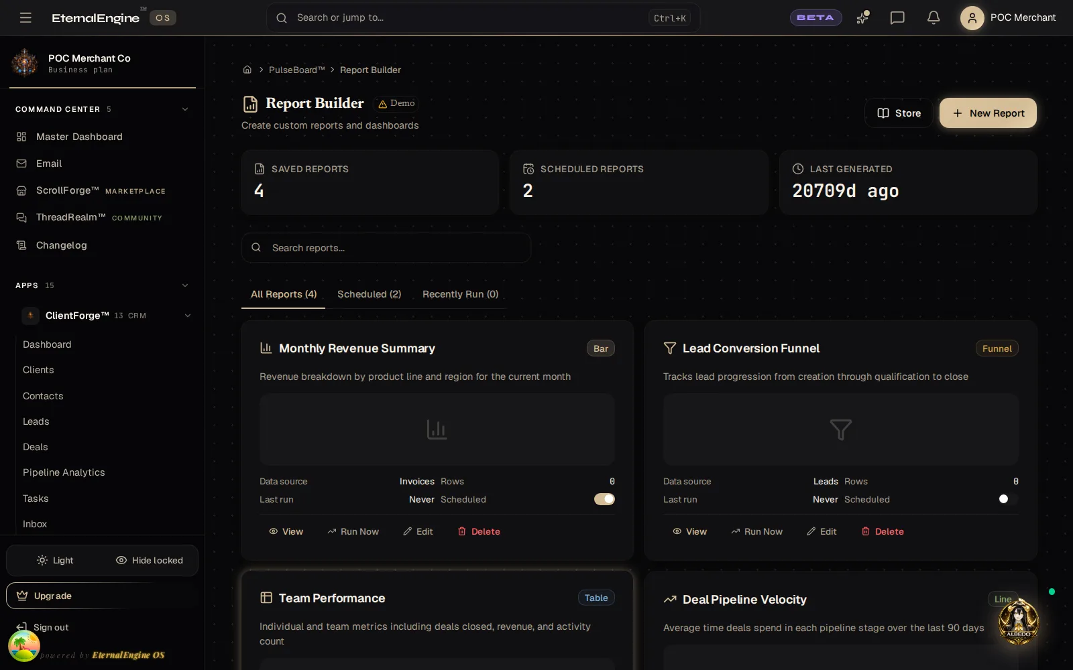This screenshot has width=1073, height=670.
Task: Collapse the ClientForge submenu
Action: 188,316
